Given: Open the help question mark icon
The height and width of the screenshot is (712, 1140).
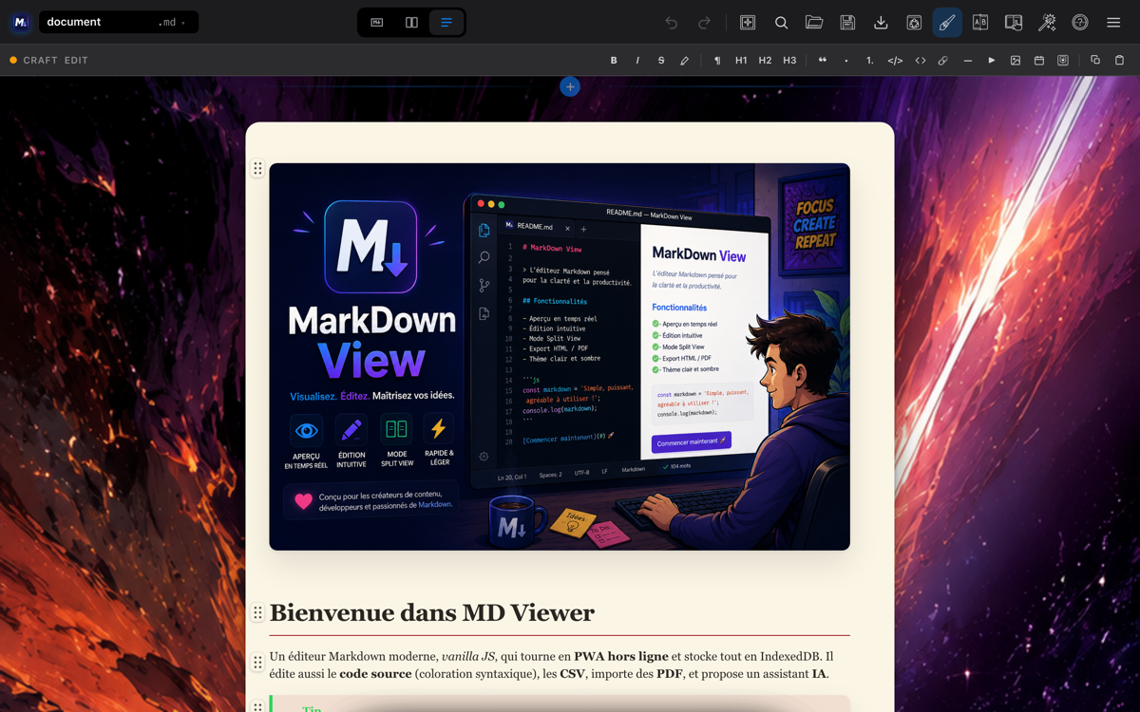Looking at the screenshot, I should [1080, 22].
